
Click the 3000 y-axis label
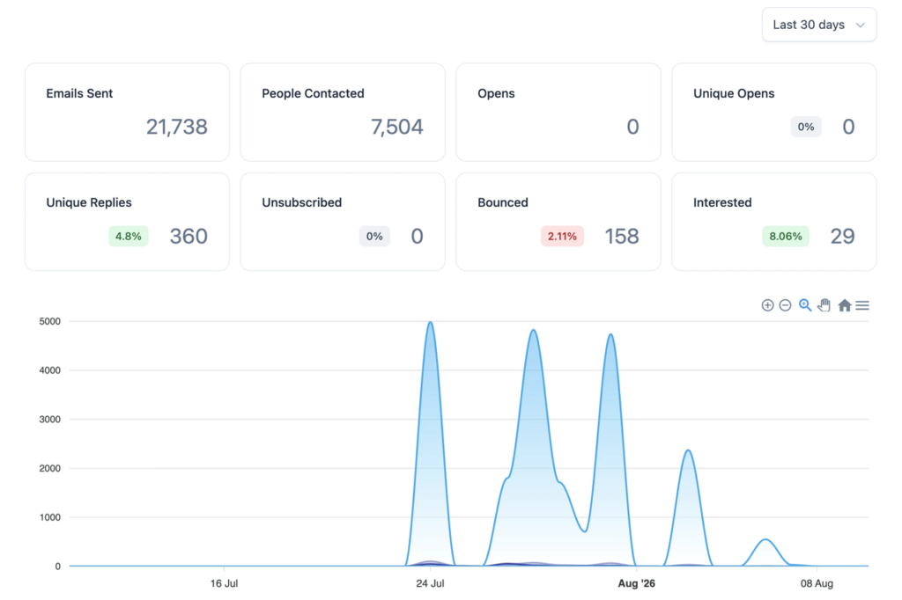49,419
